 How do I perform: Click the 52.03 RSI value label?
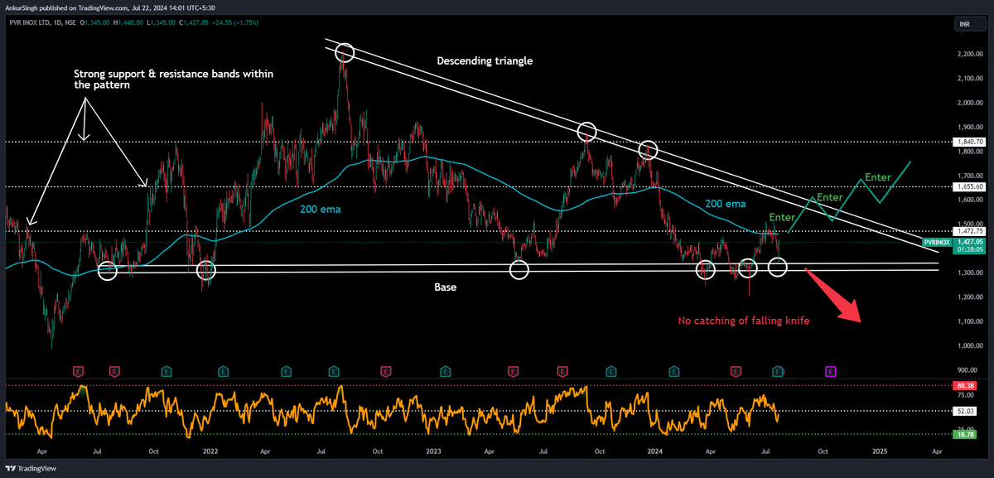(965, 411)
